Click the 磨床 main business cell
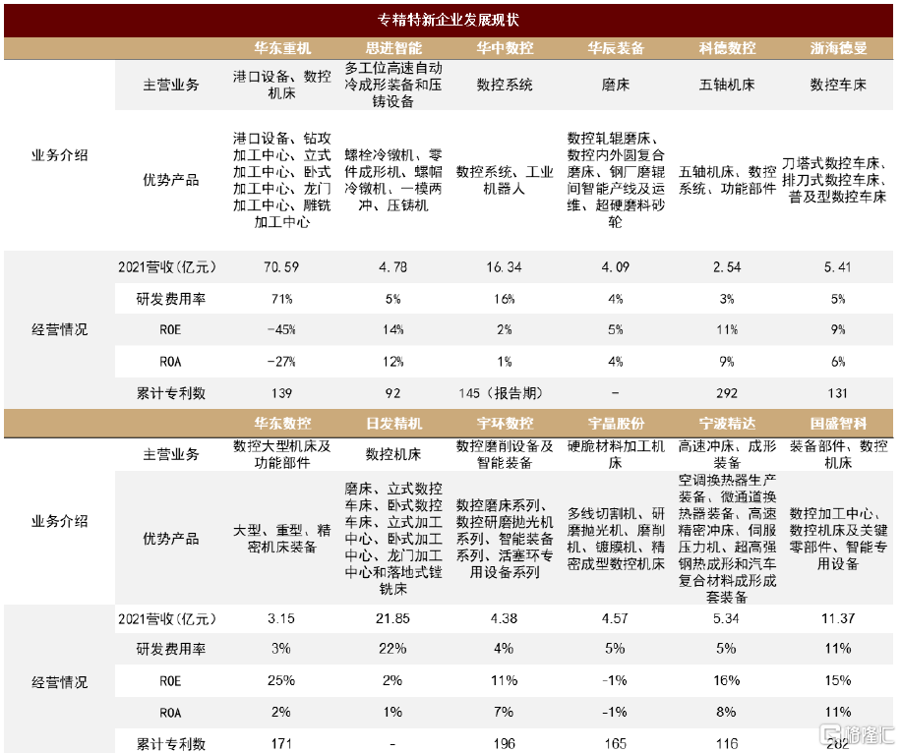The width and height of the screenshot is (901, 753). [616, 85]
